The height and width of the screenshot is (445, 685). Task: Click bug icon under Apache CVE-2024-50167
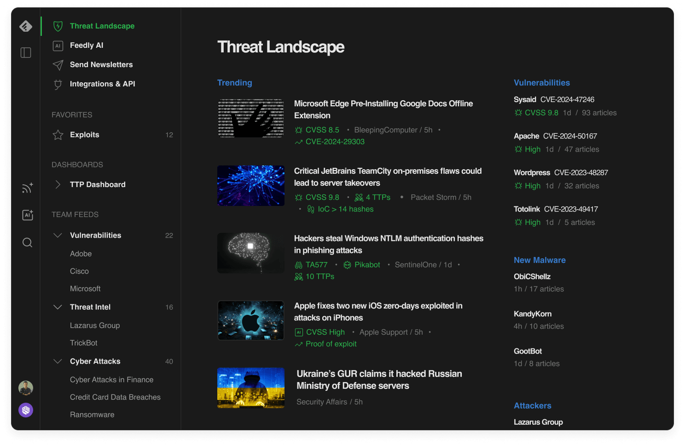click(x=518, y=149)
